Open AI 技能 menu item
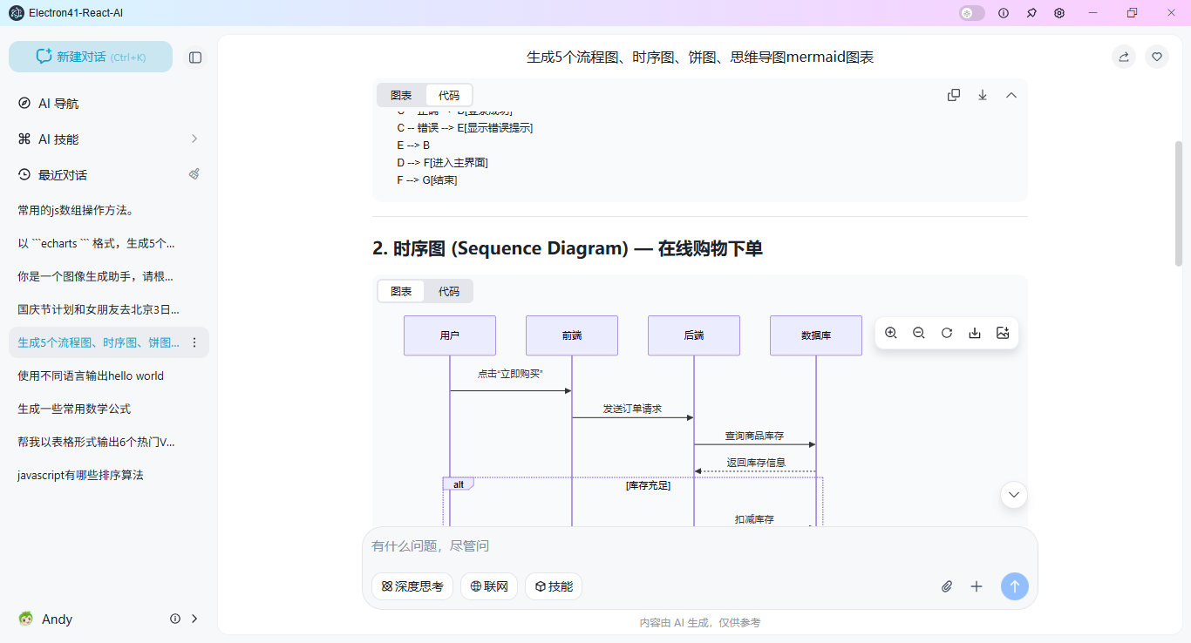 109,139
